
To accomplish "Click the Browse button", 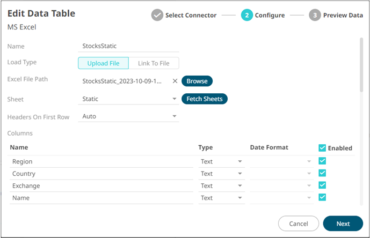I will pos(197,81).
